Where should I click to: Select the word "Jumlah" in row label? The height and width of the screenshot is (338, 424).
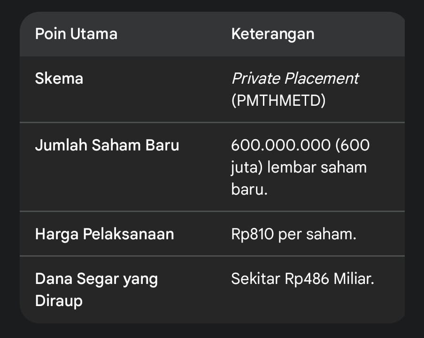click(x=61, y=145)
